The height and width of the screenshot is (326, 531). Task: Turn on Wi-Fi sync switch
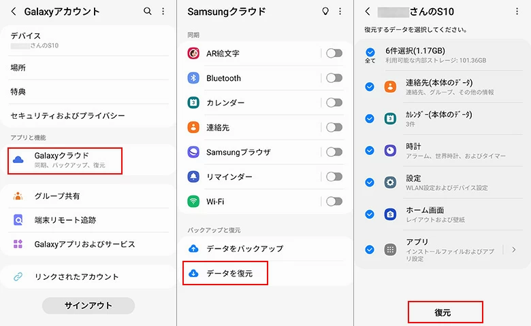(334, 202)
